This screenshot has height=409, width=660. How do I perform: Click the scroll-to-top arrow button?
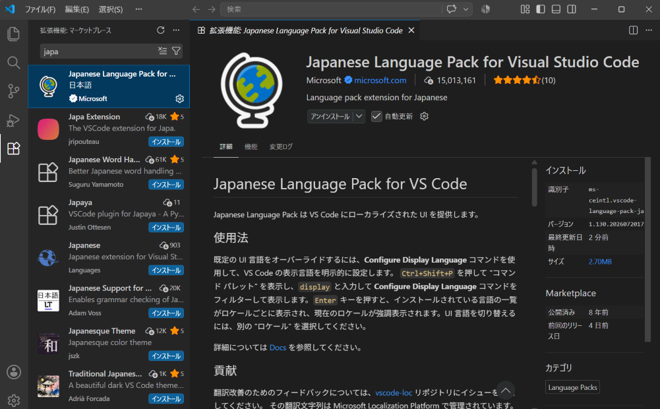[x=506, y=391]
